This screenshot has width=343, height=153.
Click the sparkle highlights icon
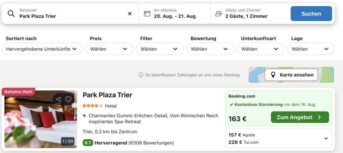(84, 116)
